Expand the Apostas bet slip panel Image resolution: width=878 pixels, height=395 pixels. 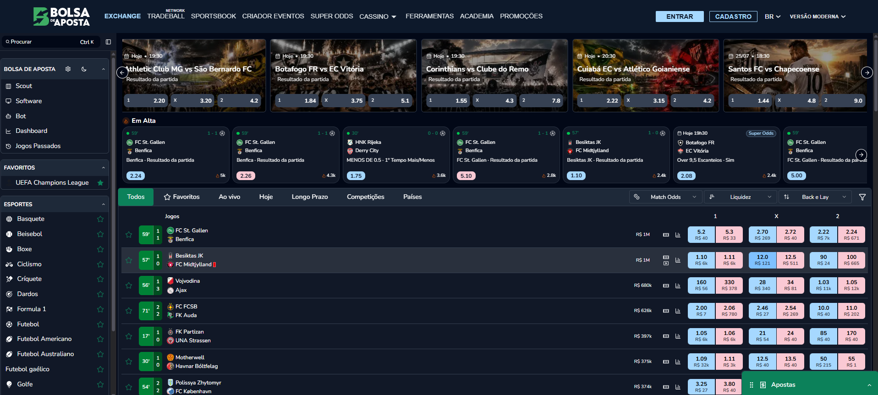coord(809,385)
